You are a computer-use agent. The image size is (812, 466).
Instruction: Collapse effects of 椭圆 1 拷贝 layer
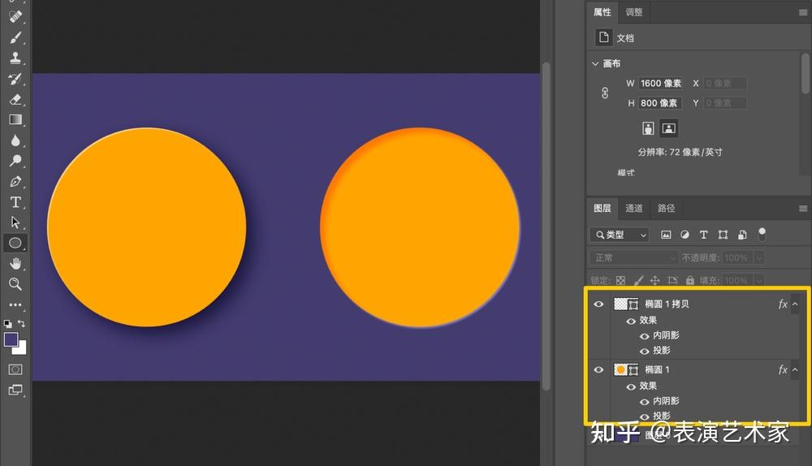[796, 304]
